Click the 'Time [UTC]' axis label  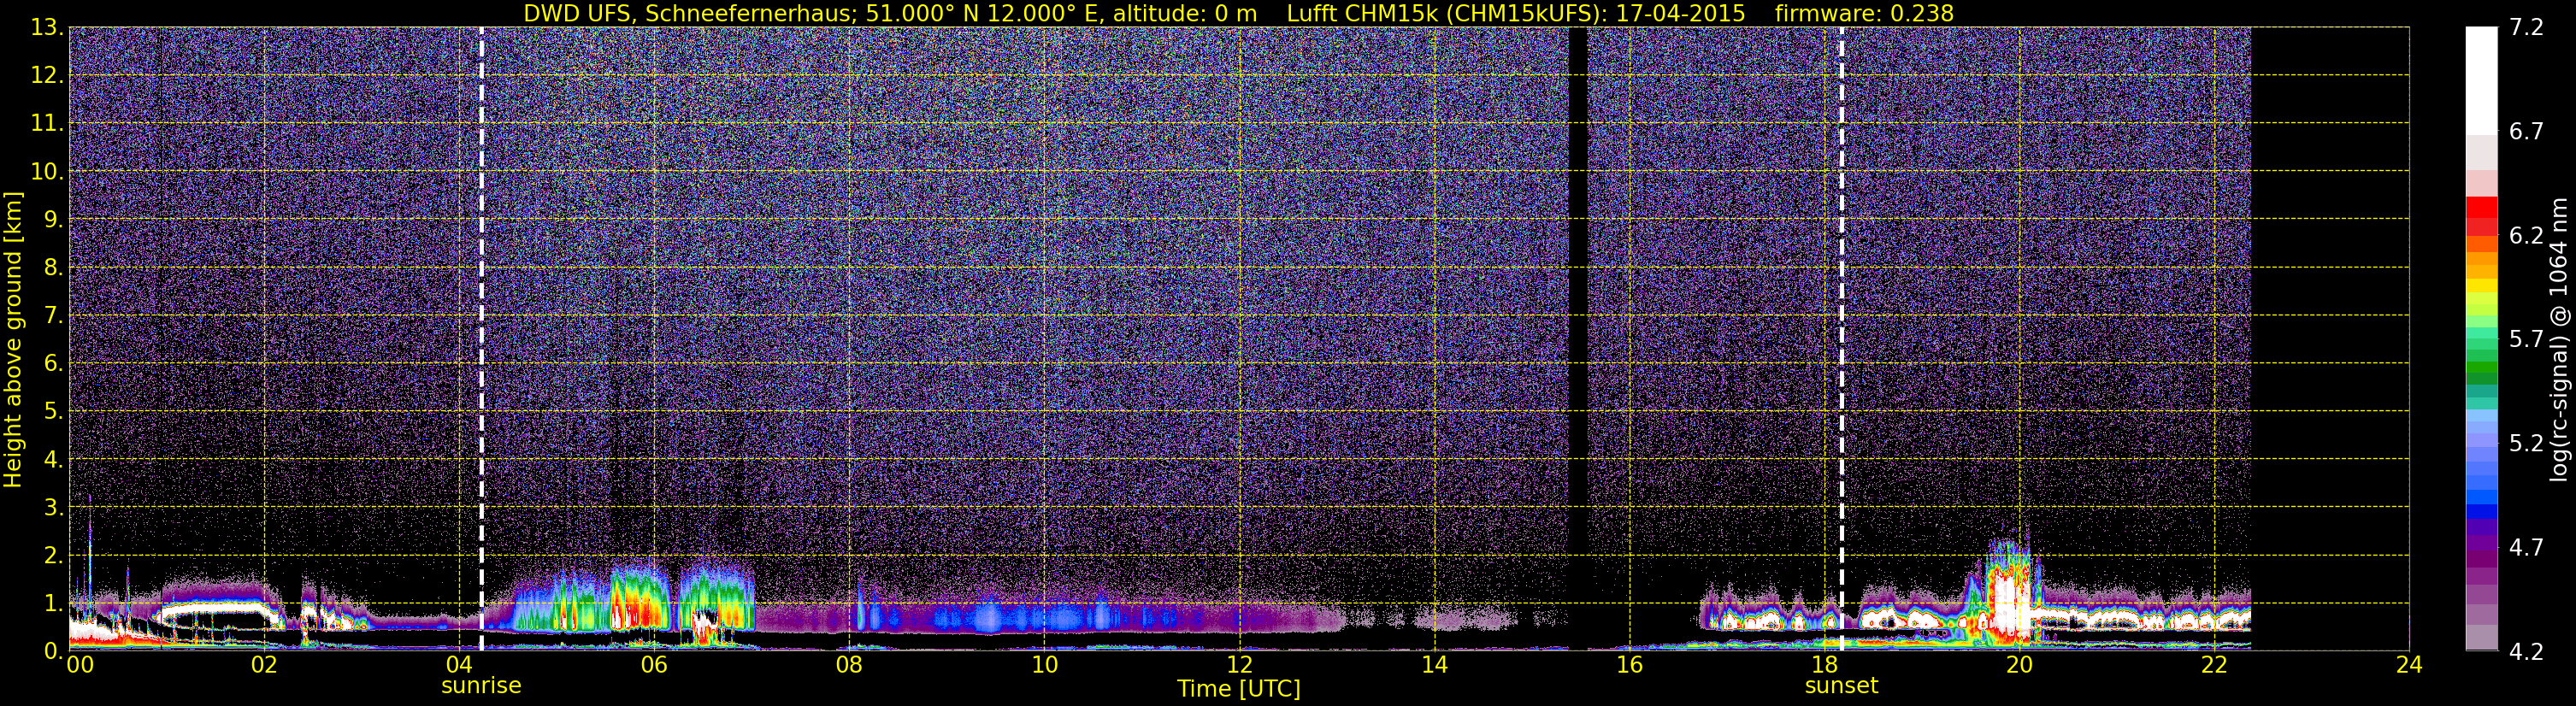(x=1239, y=689)
